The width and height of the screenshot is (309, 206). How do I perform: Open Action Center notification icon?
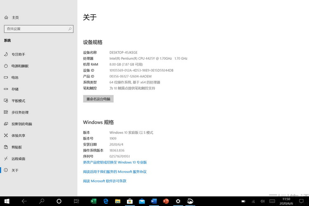(301, 201)
